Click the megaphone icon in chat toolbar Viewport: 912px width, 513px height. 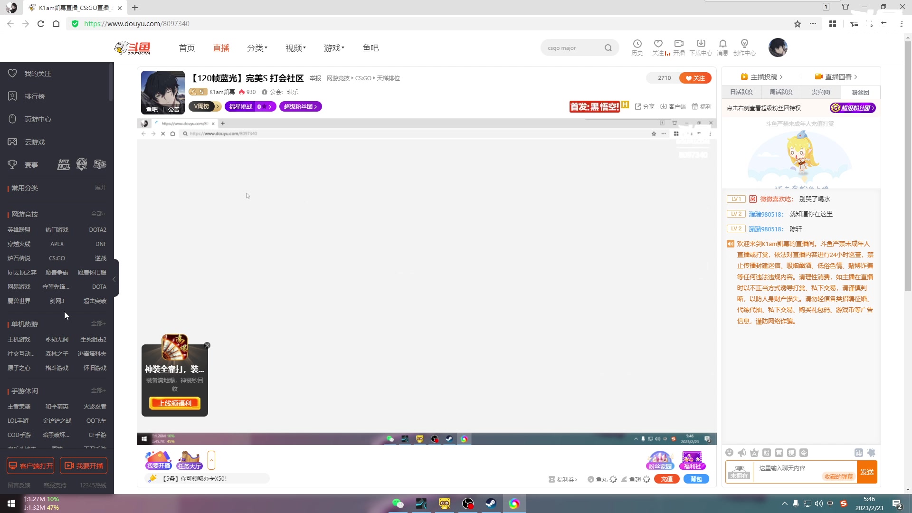[x=742, y=453]
